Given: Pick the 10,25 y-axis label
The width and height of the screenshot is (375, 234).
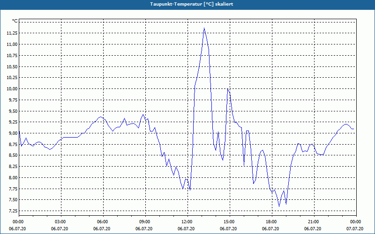Looking at the screenshot, I should pyautogui.click(x=12, y=78).
